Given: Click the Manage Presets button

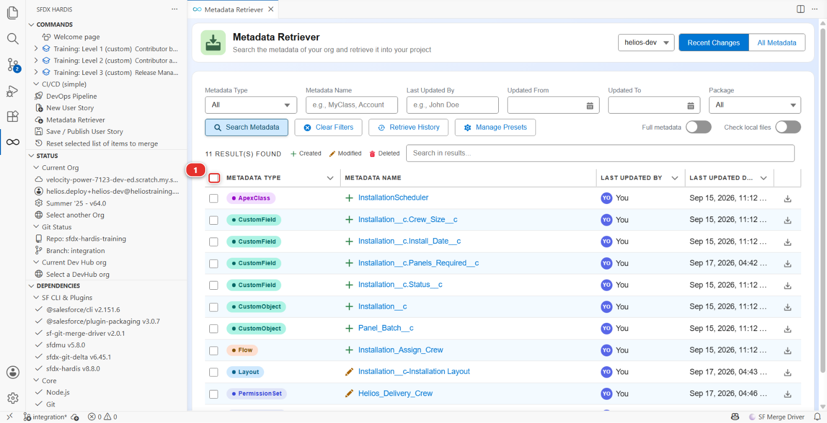Looking at the screenshot, I should point(495,128).
